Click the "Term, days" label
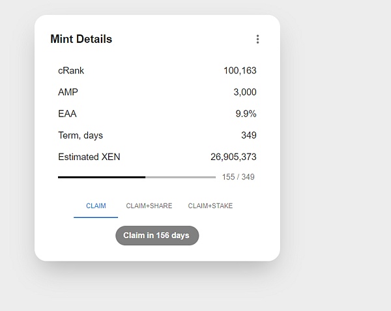The width and height of the screenshot is (391, 311). [80, 135]
